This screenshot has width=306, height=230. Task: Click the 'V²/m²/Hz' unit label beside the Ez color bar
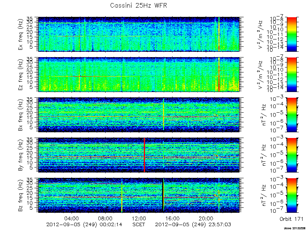tap(261, 74)
